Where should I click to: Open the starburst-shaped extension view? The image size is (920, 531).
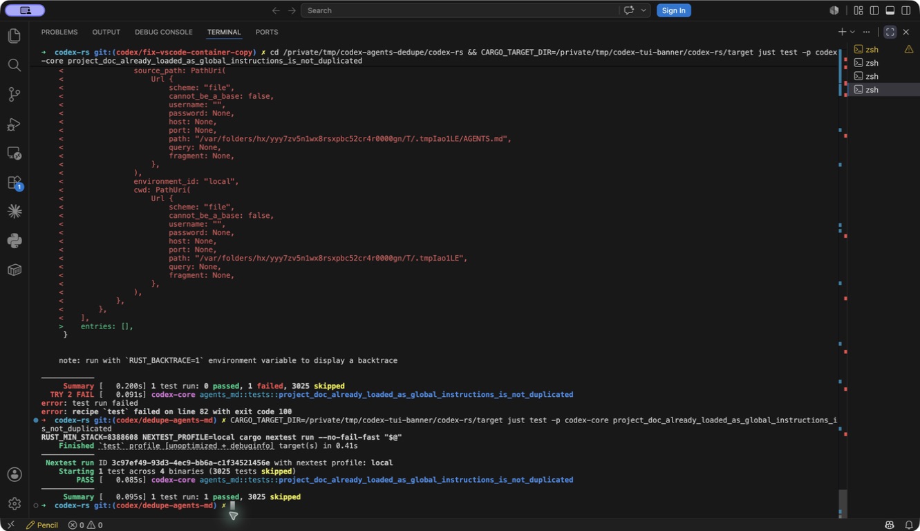coord(14,212)
